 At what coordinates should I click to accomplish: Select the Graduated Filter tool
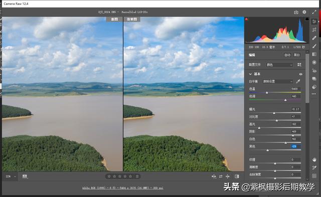(314, 54)
